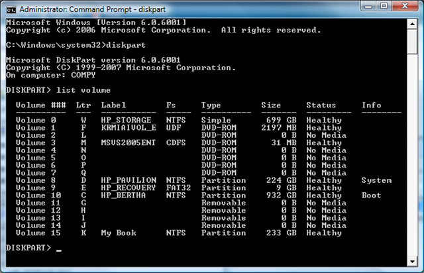Maximize the diskpart console window
The height and width of the screenshot is (273, 424).
point(382,8)
